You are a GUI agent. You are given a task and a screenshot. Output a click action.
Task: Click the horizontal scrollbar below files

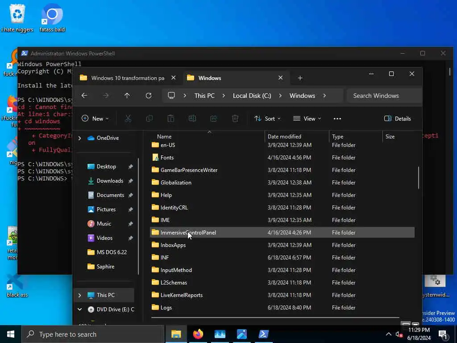(x=275, y=318)
